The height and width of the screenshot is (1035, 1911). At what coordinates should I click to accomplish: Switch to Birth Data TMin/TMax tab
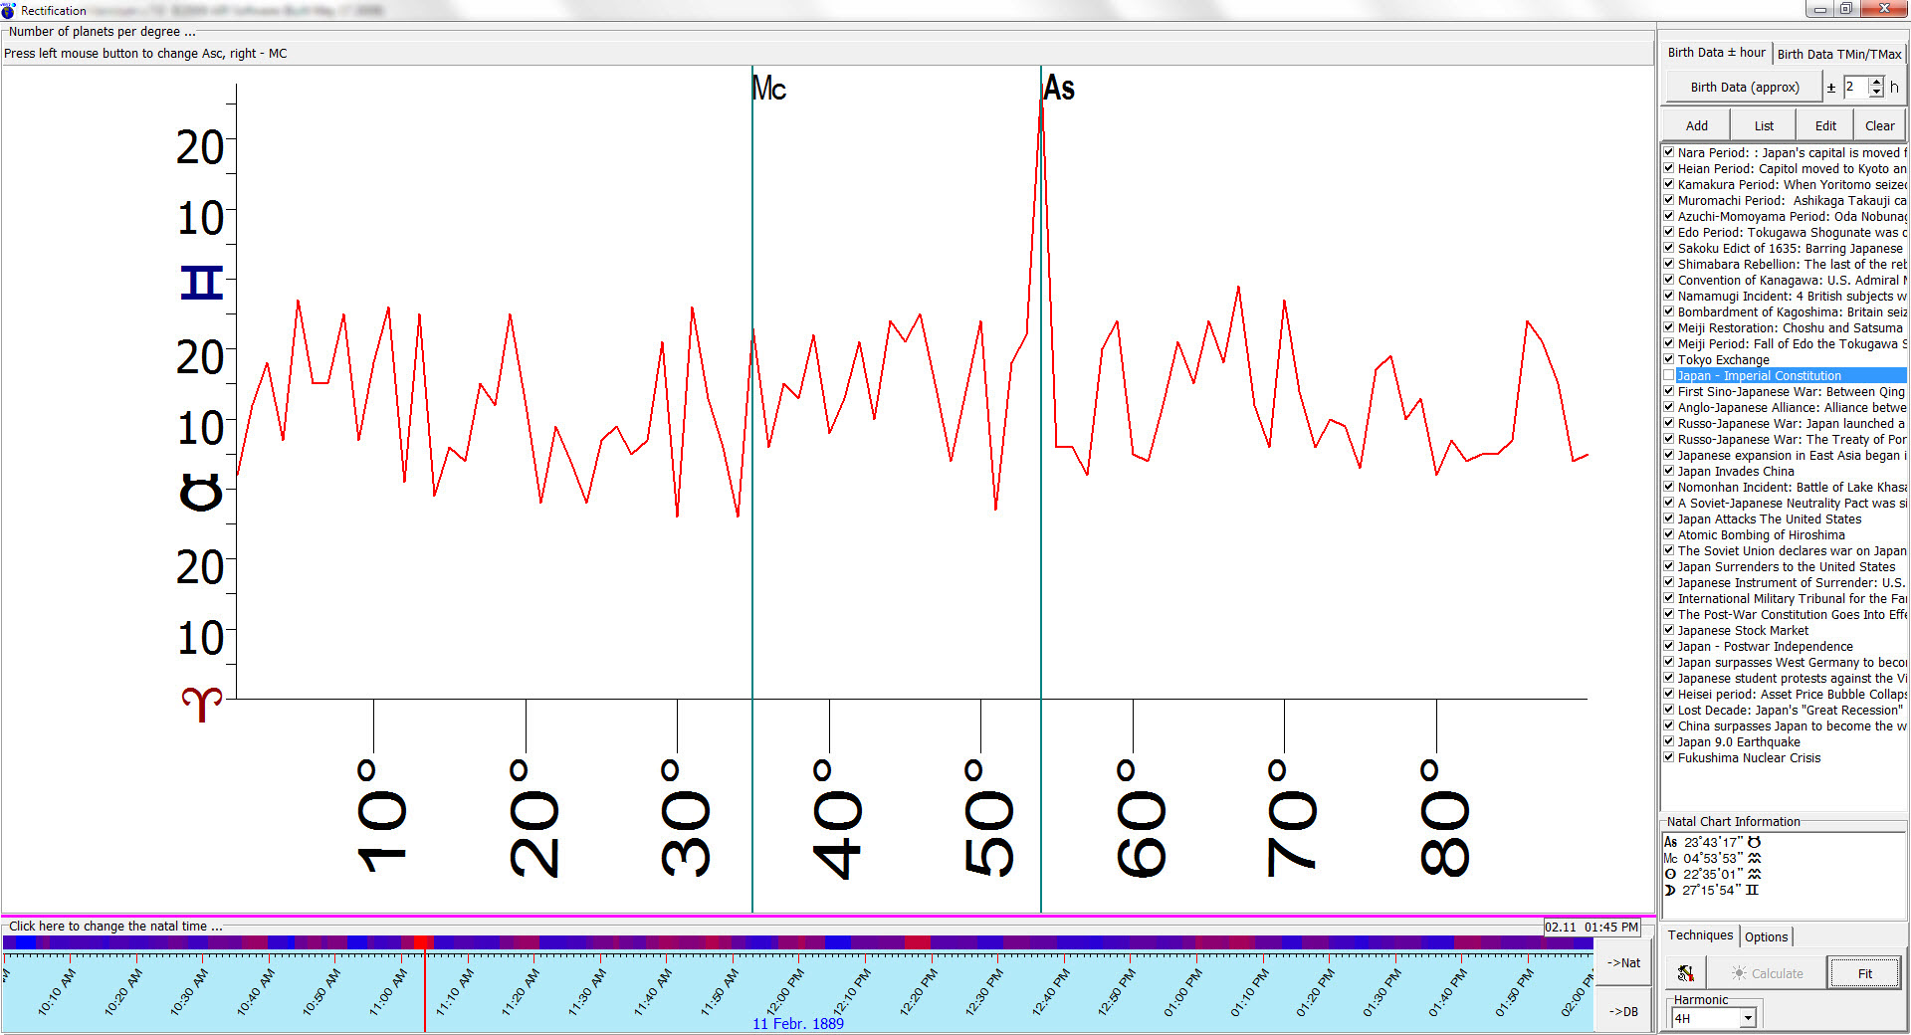(1838, 54)
